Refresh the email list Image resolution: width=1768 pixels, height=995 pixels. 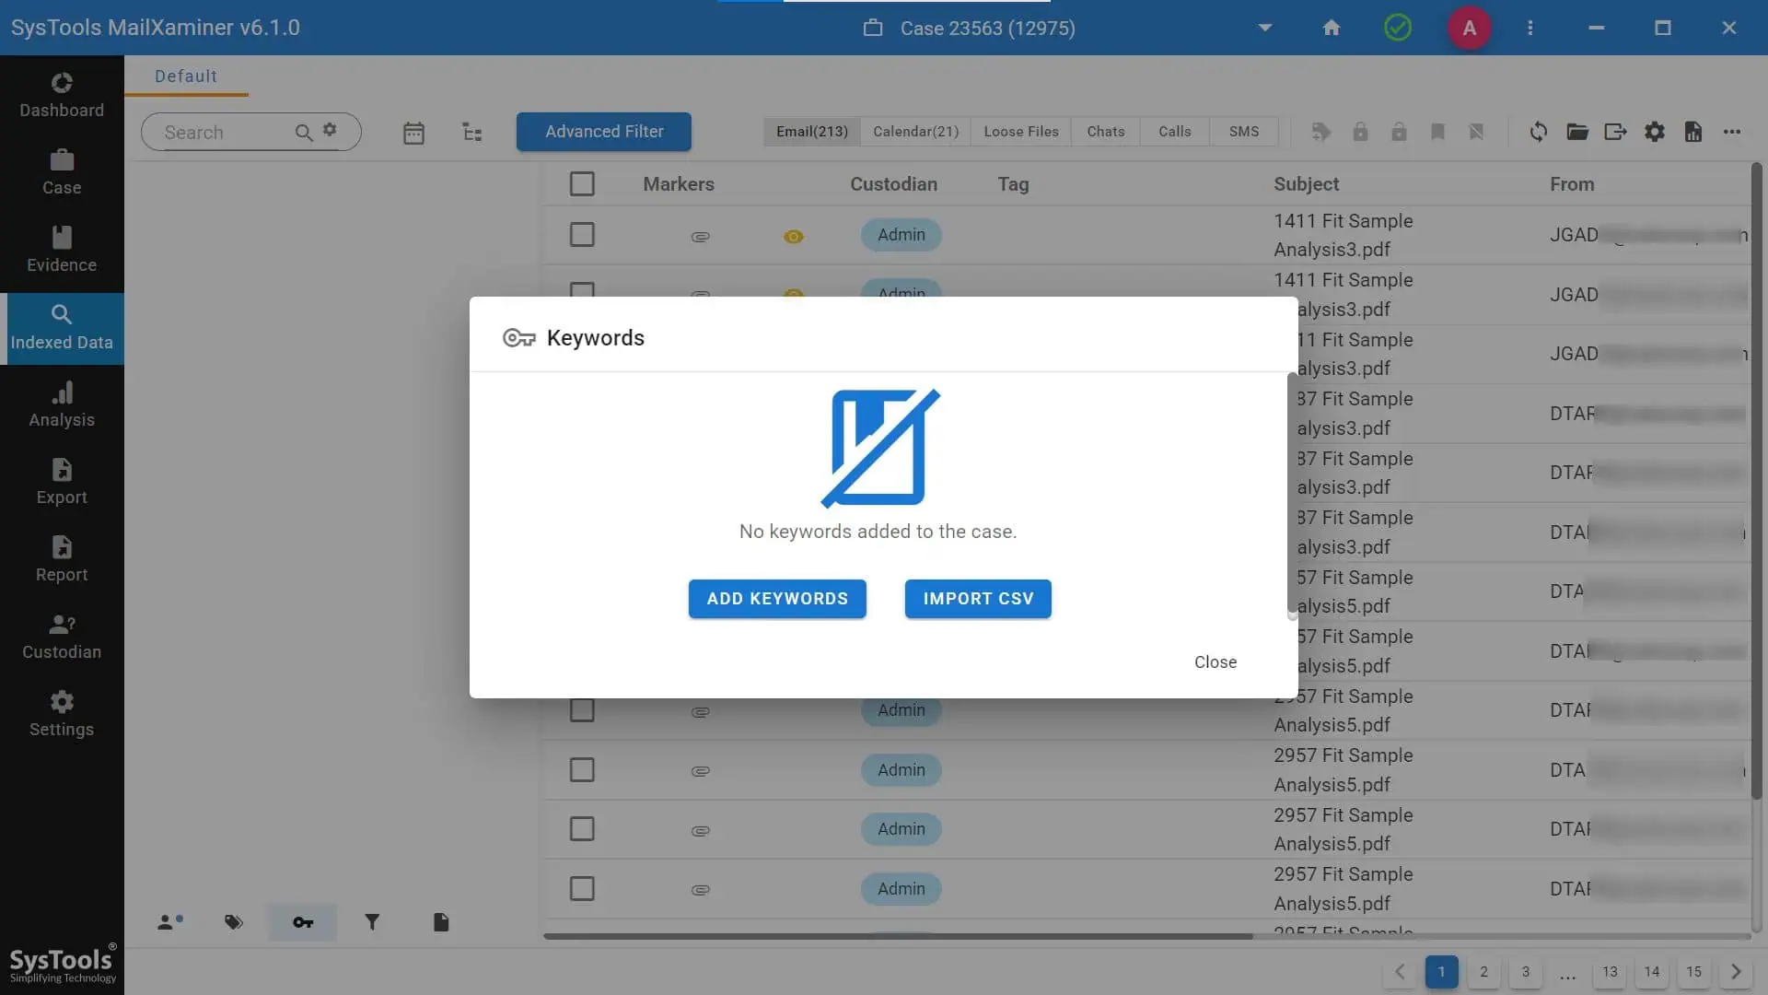pos(1539,132)
